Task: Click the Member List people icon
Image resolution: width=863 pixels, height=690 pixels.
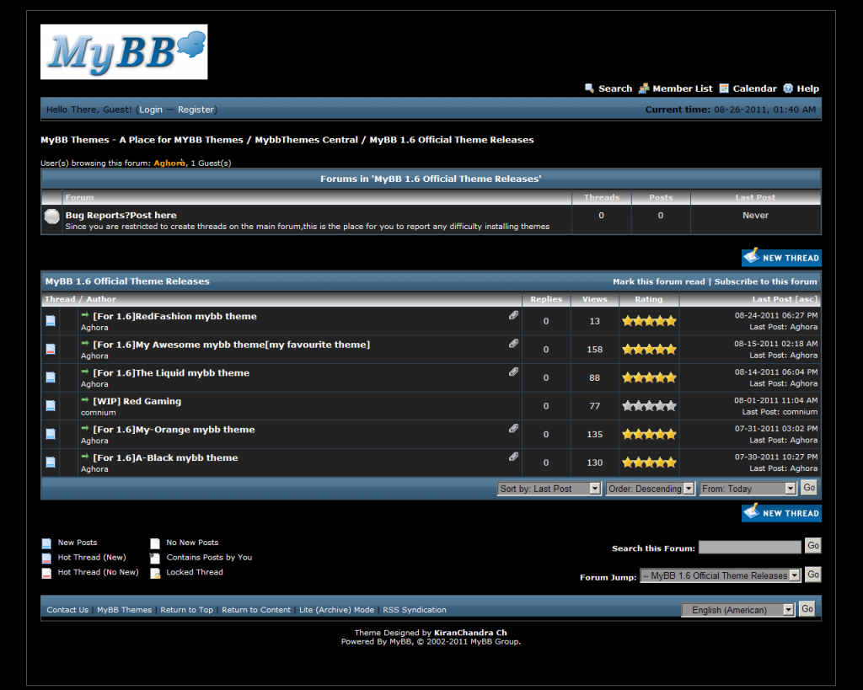Action: tap(644, 88)
